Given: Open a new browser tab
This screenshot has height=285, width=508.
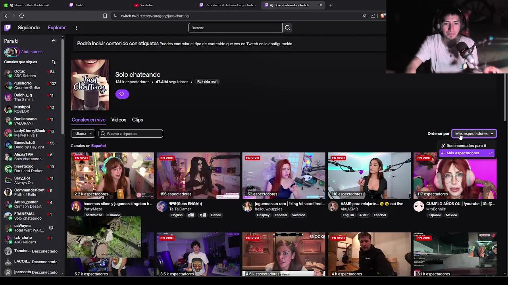Looking at the screenshot, I should (x=331, y=5).
